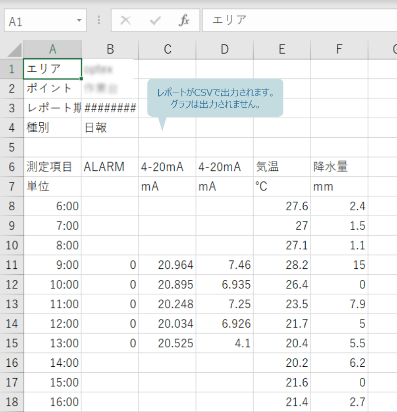397x412 pixels.
Task: Select row 11 header
Action: (12, 264)
